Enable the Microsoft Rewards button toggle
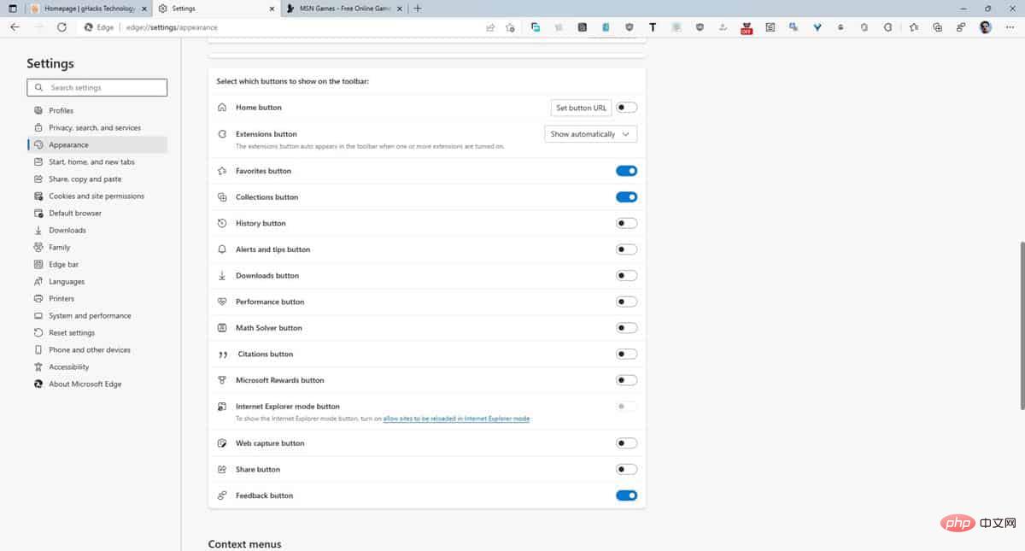The height and width of the screenshot is (551, 1025). coord(627,380)
